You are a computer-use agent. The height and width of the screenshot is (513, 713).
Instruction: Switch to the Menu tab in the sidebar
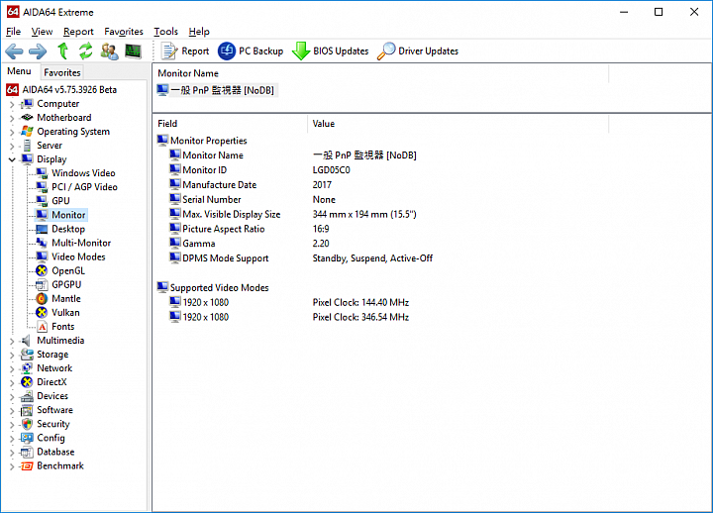pyautogui.click(x=19, y=71)
